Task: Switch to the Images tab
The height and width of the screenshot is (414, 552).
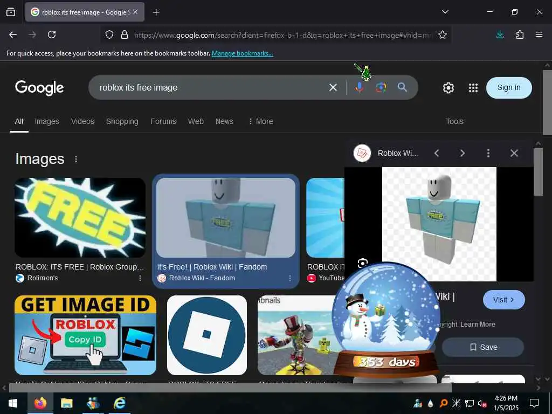Action: 47,121
